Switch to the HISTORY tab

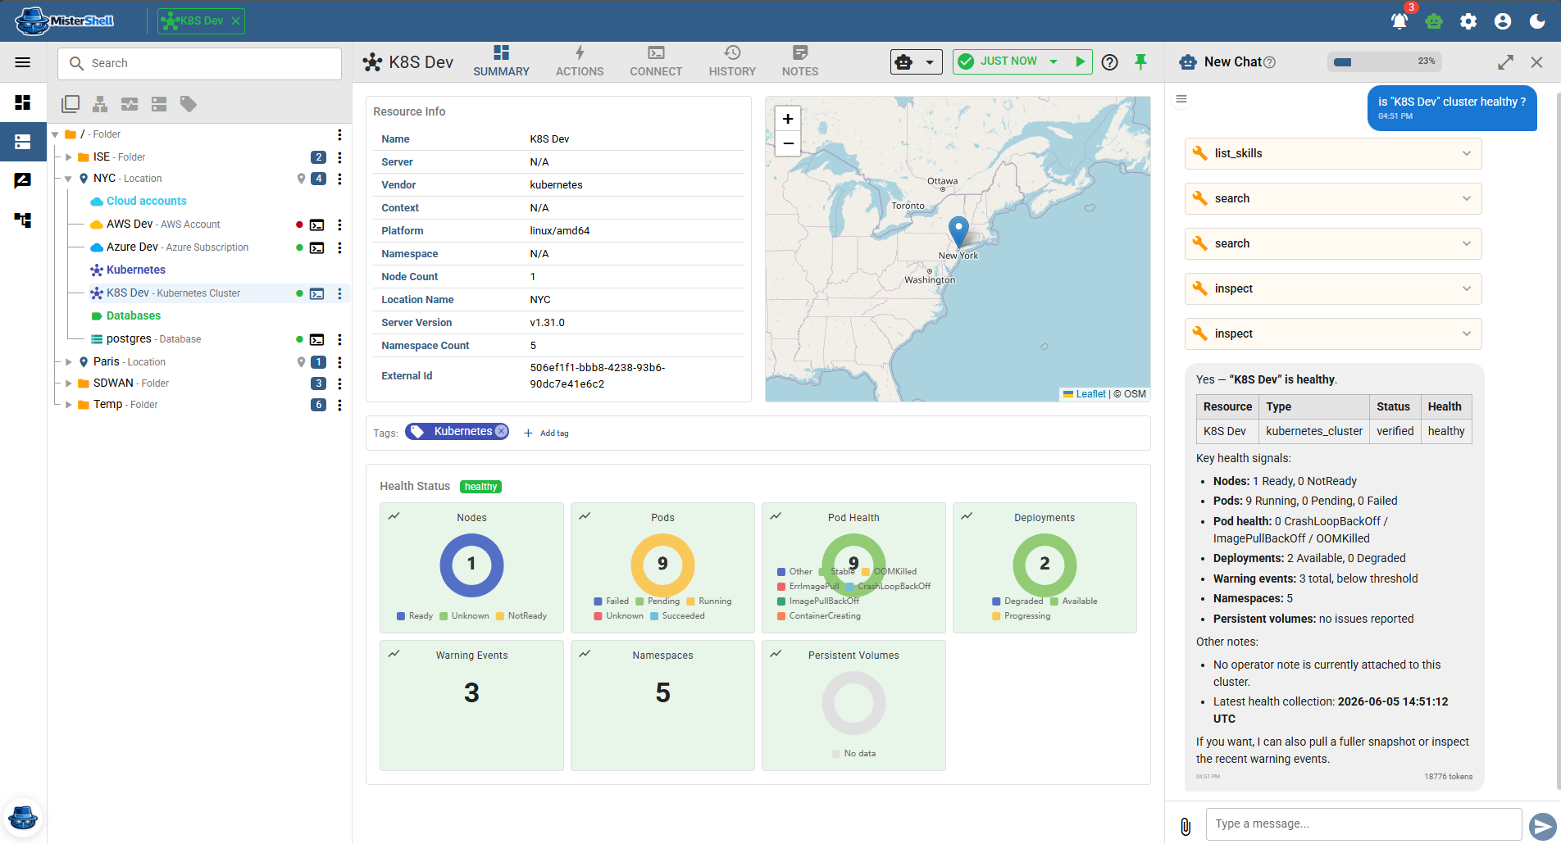[x=732, y=62]
